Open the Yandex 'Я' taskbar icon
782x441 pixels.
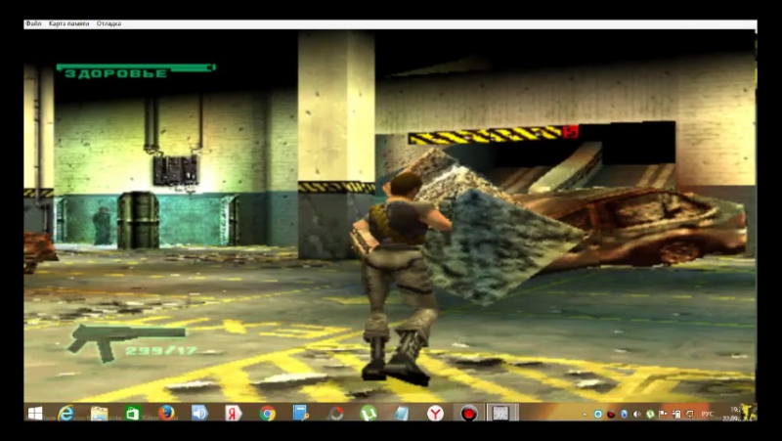pos(233,414)
